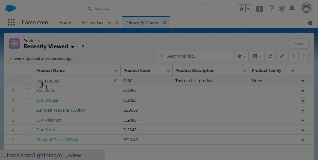Click the pencil edit list icon
318x160 pixels.
[x=282, y=56]
